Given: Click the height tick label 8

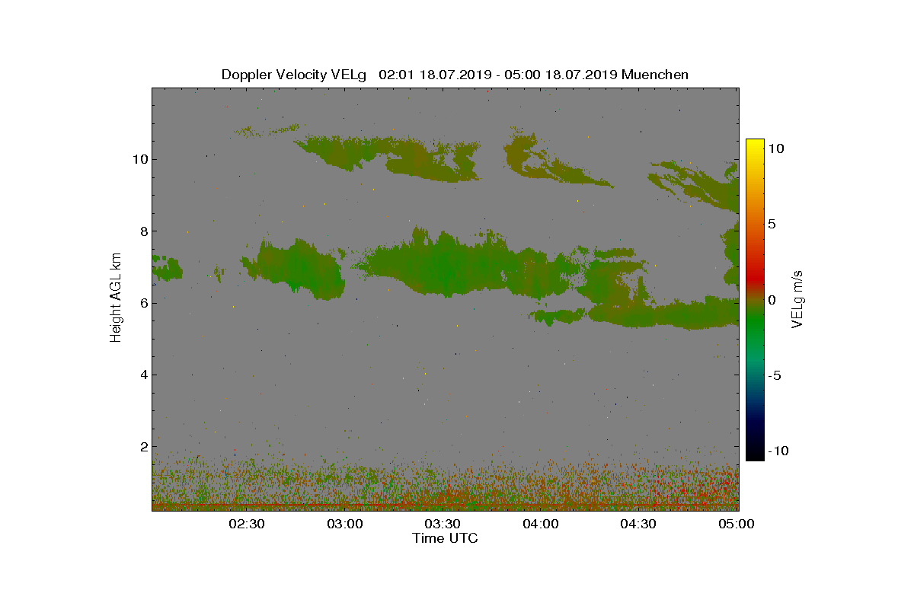Looking at the screenshot, I should pos(143,231).
